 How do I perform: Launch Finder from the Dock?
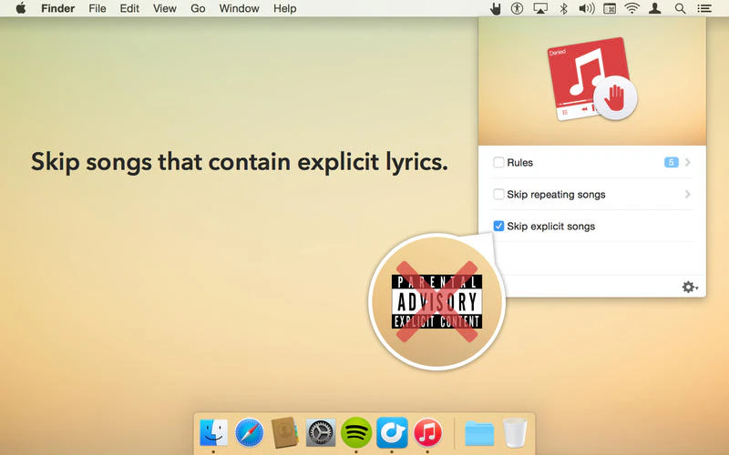coord(214,433)
